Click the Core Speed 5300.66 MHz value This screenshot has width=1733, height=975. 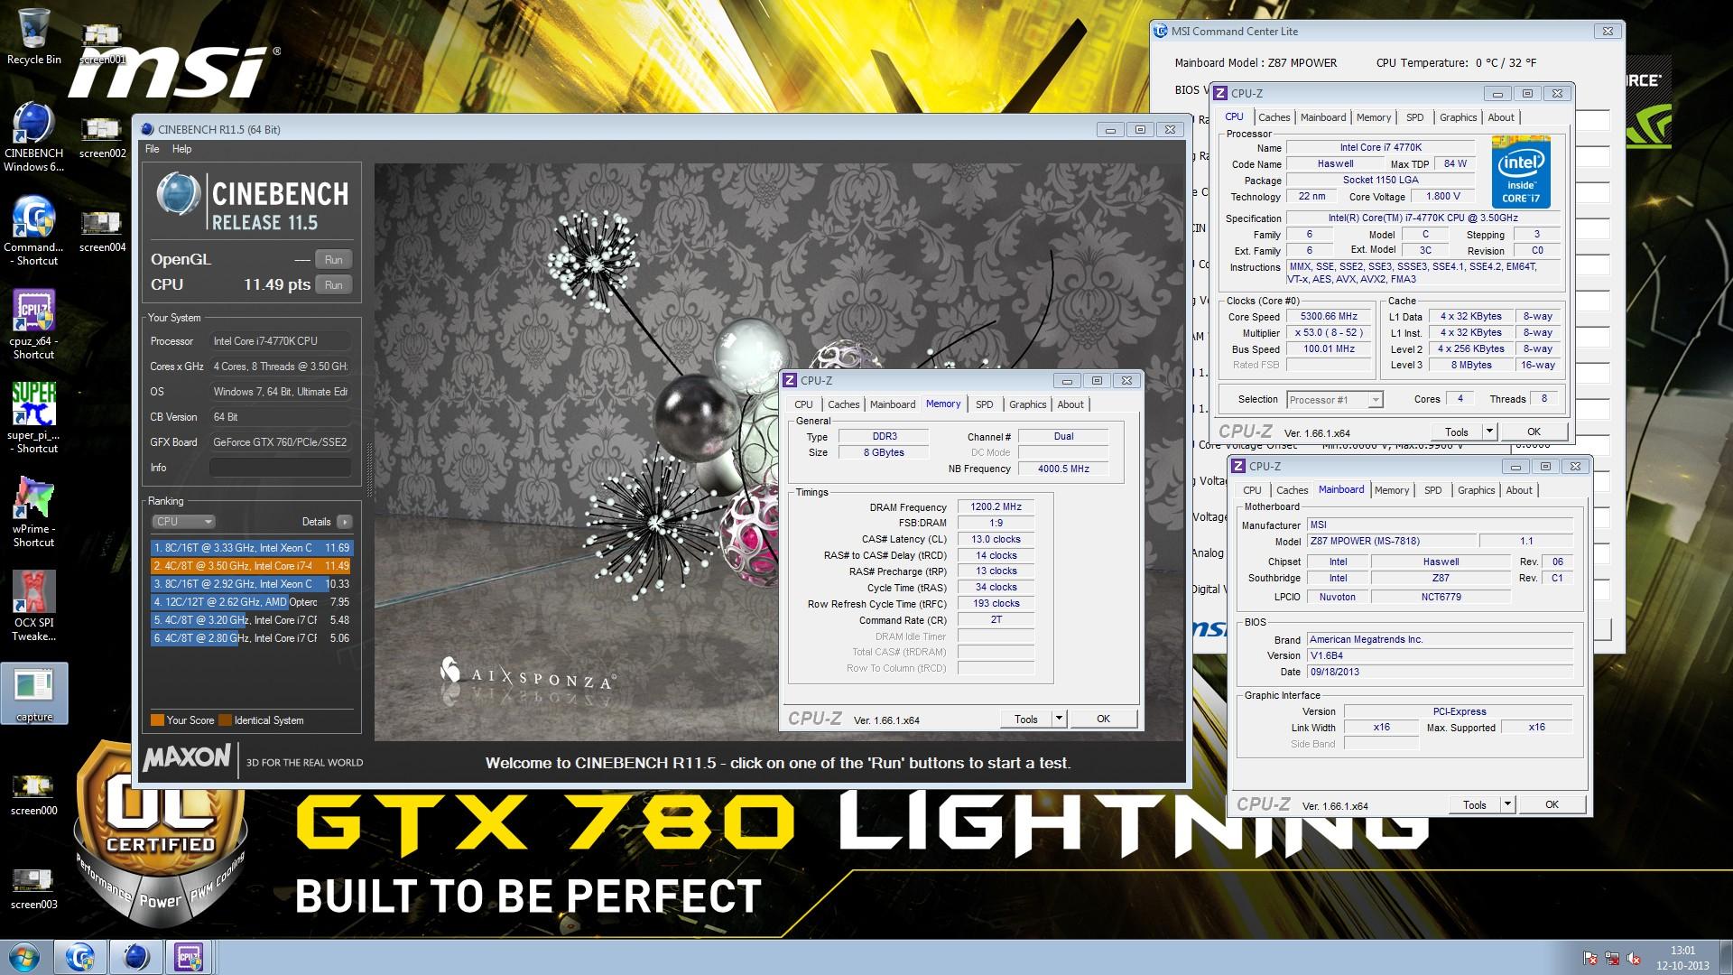[x=1329, y=317]
